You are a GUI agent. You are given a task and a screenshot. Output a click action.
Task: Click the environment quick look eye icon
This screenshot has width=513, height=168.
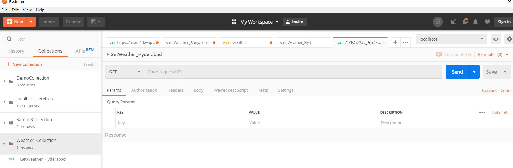pos(496,39)
